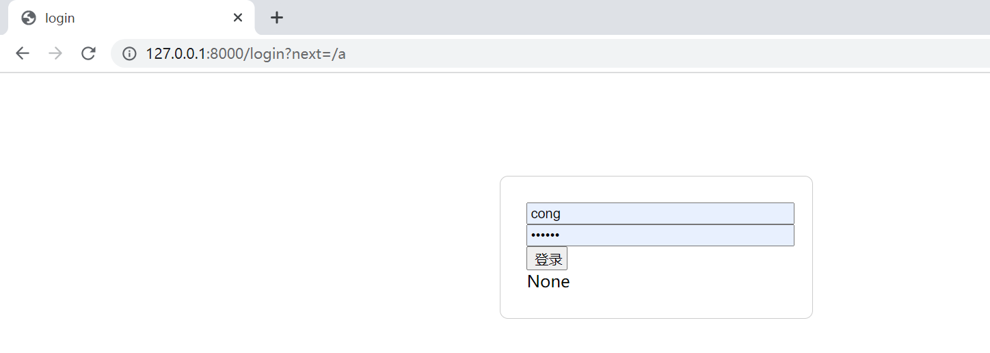Focus the username field containing cong
The height and width of the screenshot is (353, 990).
point(660,213)
